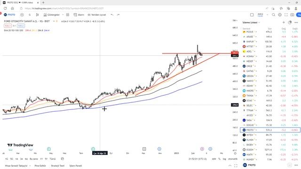Start bar replay with Yeniden oynat
This screenshot has height=169, width=301.
[x=97, y=15]
